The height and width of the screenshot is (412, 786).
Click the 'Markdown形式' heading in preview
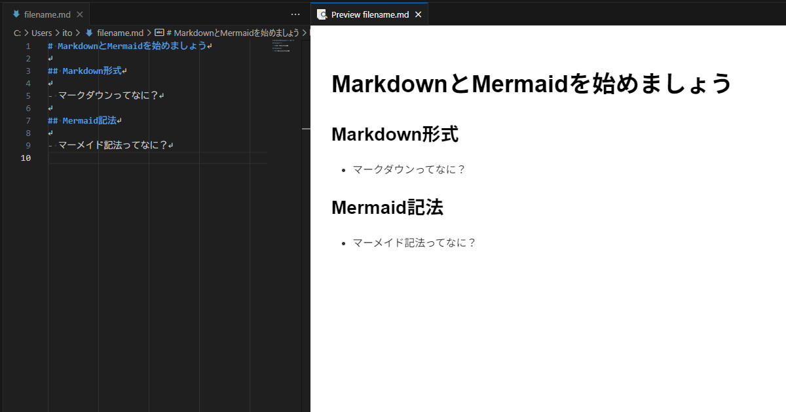pyautogui.click(x=394, y=134)
